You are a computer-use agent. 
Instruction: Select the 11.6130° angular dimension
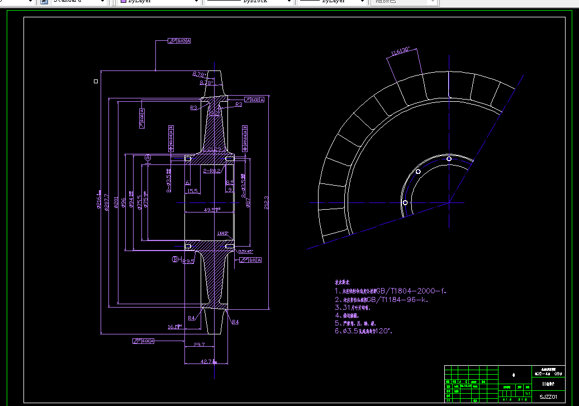click(401, 51)
